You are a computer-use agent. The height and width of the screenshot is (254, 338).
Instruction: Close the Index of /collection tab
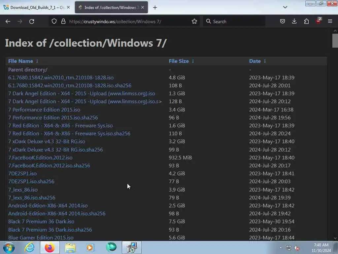tap(143, 7)
